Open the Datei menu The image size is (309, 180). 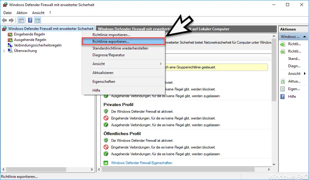tap(7, 13)
